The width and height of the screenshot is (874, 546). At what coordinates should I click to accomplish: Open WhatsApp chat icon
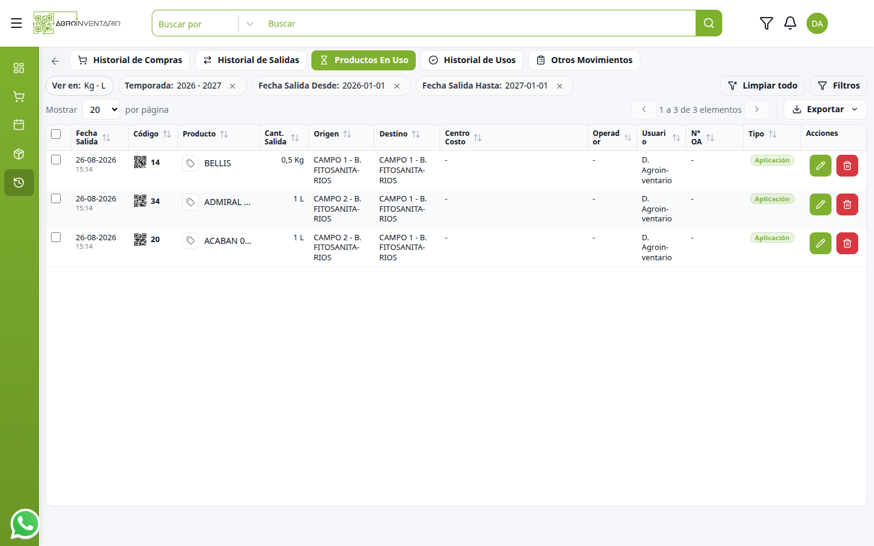click(25, 524)
